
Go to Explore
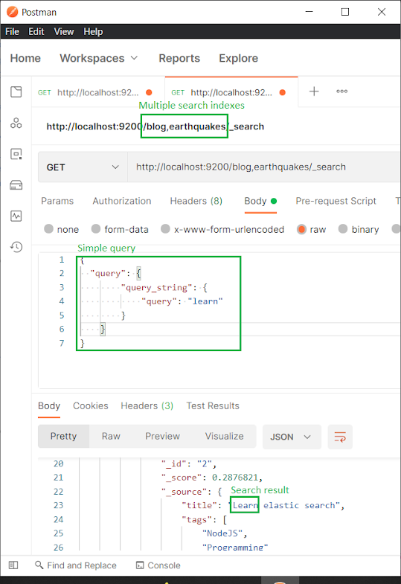click(238, 58)
